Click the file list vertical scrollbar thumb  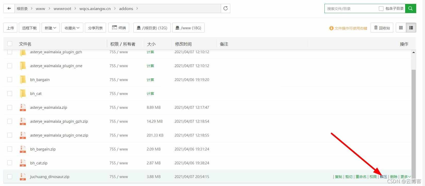tap(414, 123)
